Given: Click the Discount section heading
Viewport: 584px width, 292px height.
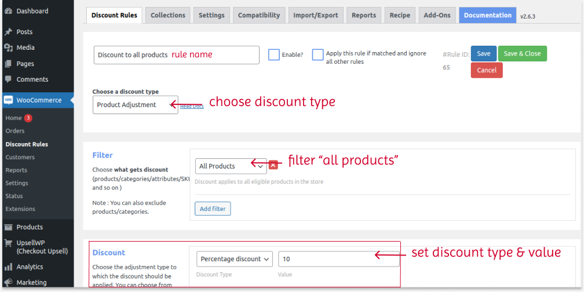Looking at the screenshot, I should [109, 253].
